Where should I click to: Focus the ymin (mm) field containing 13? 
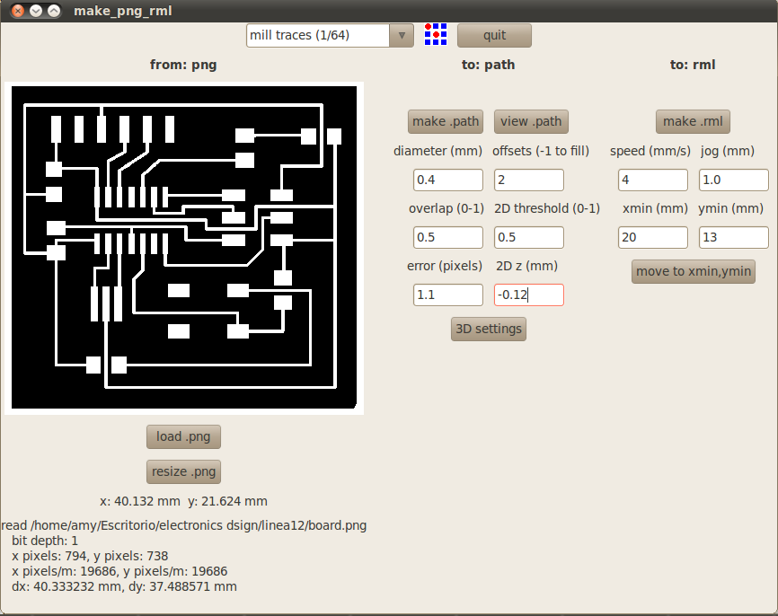point(734,238)
